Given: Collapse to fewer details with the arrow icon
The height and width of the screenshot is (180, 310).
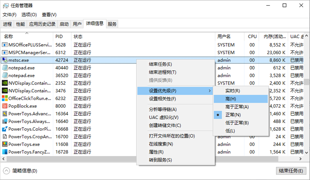Looking at the screenshot, I should coord(7,171).
